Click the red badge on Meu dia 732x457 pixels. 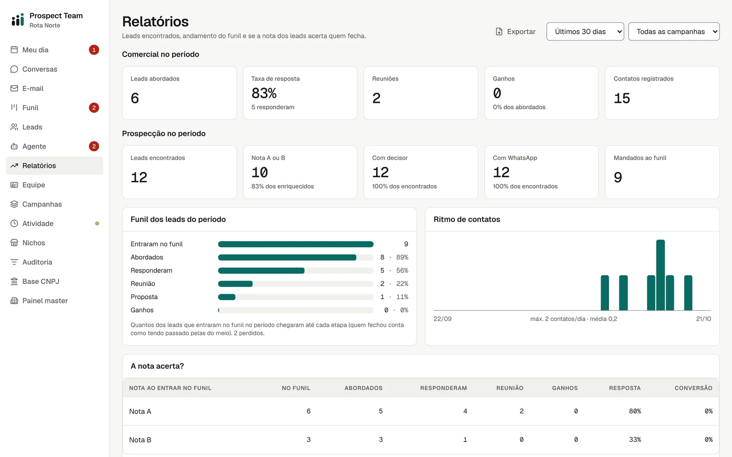tap(94, 50)
